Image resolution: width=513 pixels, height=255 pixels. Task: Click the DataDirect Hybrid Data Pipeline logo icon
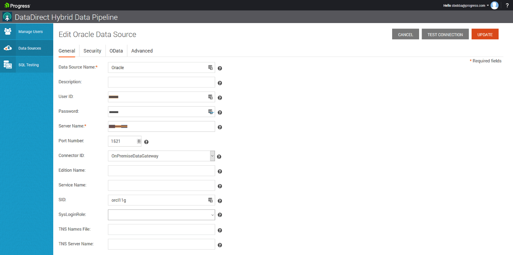tap(7, 17)
